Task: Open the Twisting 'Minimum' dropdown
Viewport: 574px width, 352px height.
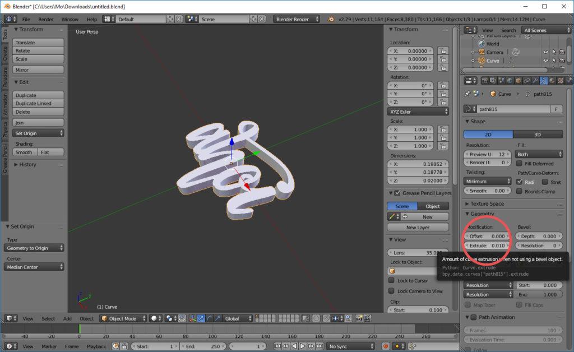Action: pyautogui.click(x=488, y=181)
